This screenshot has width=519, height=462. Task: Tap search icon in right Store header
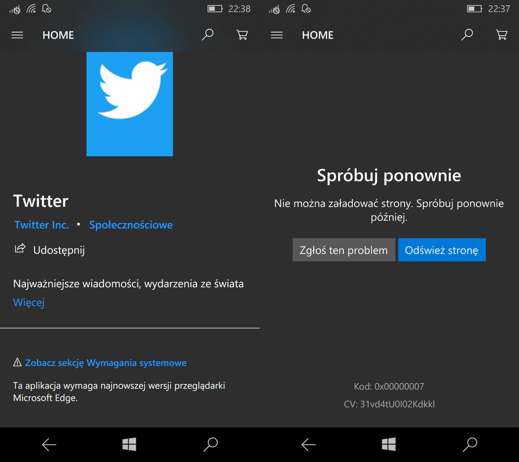point(467,35)
